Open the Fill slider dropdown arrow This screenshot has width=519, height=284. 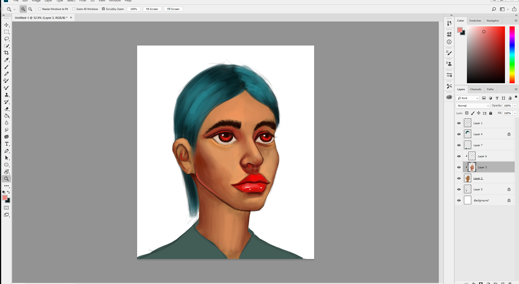515,113
